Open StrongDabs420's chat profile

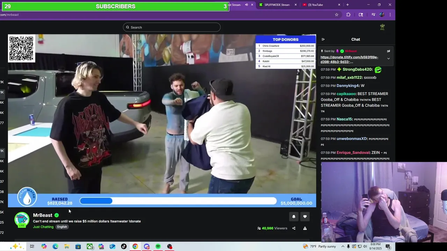click(x=357, y=70)
